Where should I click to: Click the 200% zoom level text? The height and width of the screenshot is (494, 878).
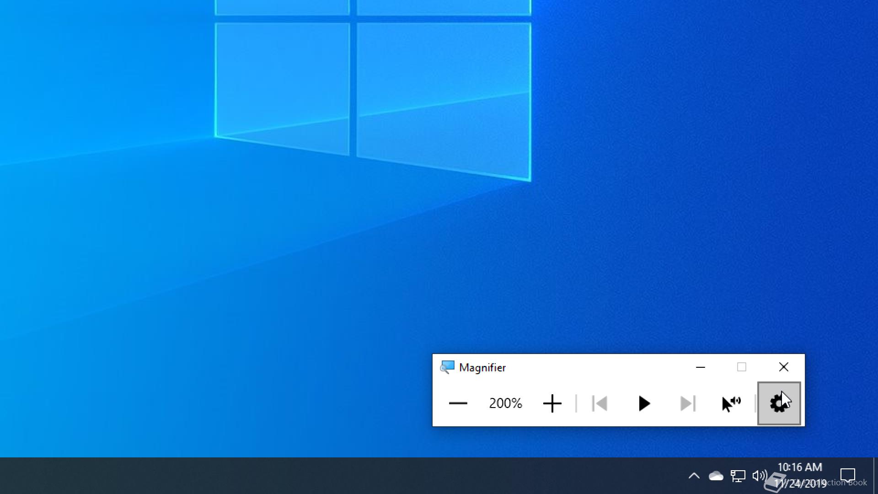[505, 403]
